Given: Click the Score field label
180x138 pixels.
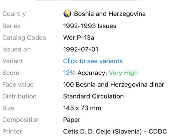Looking at the screenshot, I should pyautogui.click(x=11, y=73).
